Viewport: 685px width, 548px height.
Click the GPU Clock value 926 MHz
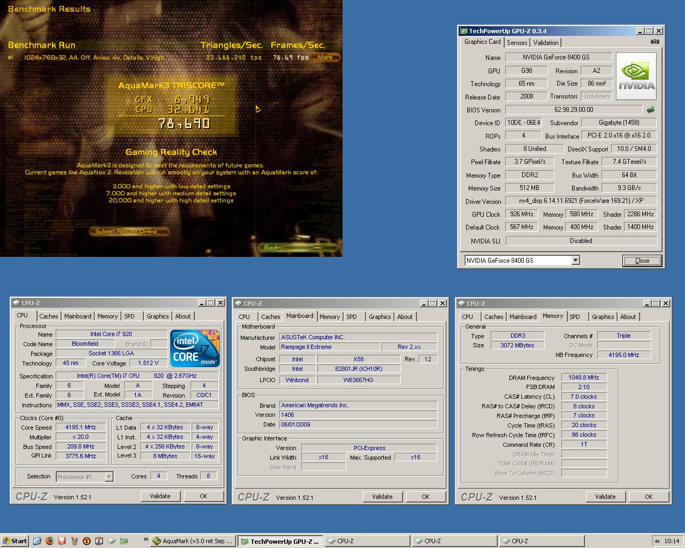tap(521, 214)
